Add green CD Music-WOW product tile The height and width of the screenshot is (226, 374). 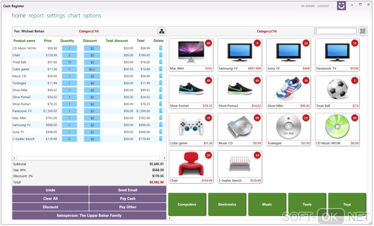point(337,130)
